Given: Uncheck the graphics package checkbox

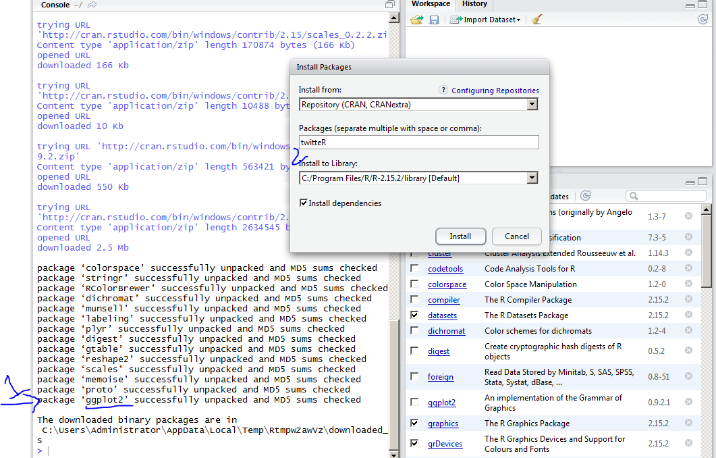Looking at the screenshot, I should point(414,423).
